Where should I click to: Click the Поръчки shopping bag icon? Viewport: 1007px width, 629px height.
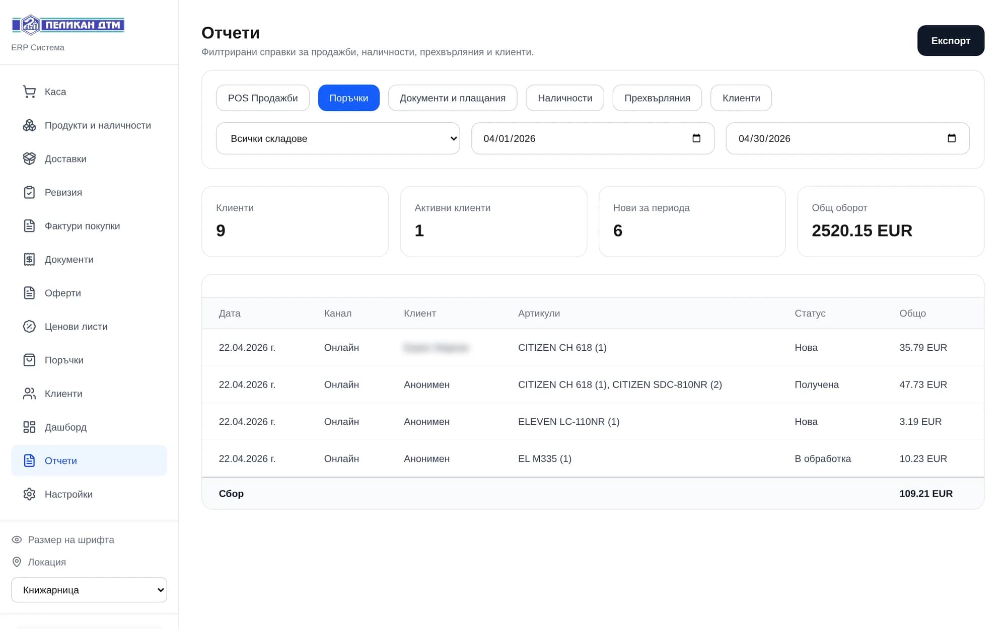[29, 360]
